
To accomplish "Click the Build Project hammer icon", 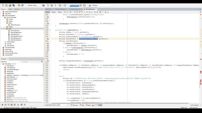I will 48,5.
